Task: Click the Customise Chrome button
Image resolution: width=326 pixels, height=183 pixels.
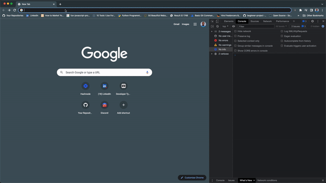Action: click(192, 178)
